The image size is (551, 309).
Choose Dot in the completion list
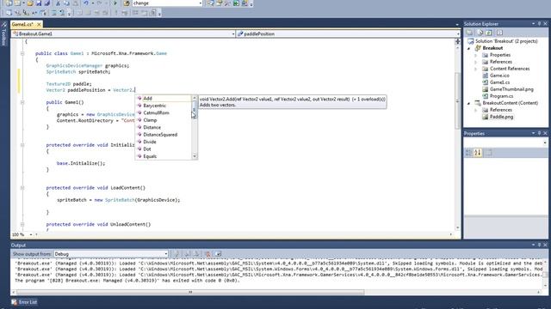pos(164,148)
